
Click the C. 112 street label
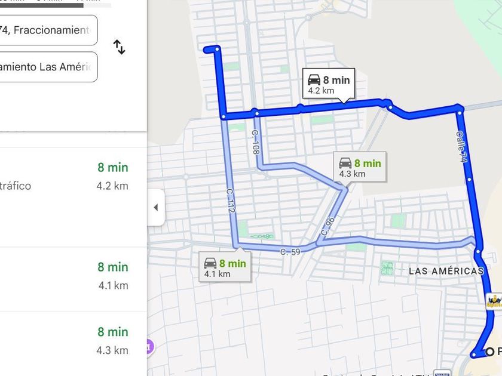point(231,200)
